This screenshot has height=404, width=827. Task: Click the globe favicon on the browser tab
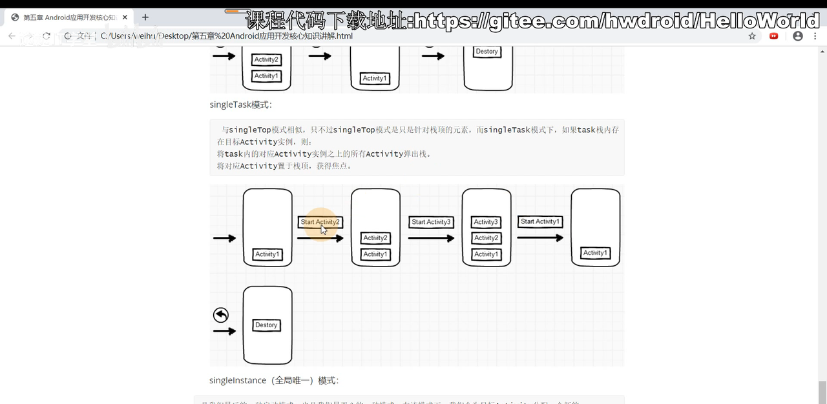[x=14, y=17]
